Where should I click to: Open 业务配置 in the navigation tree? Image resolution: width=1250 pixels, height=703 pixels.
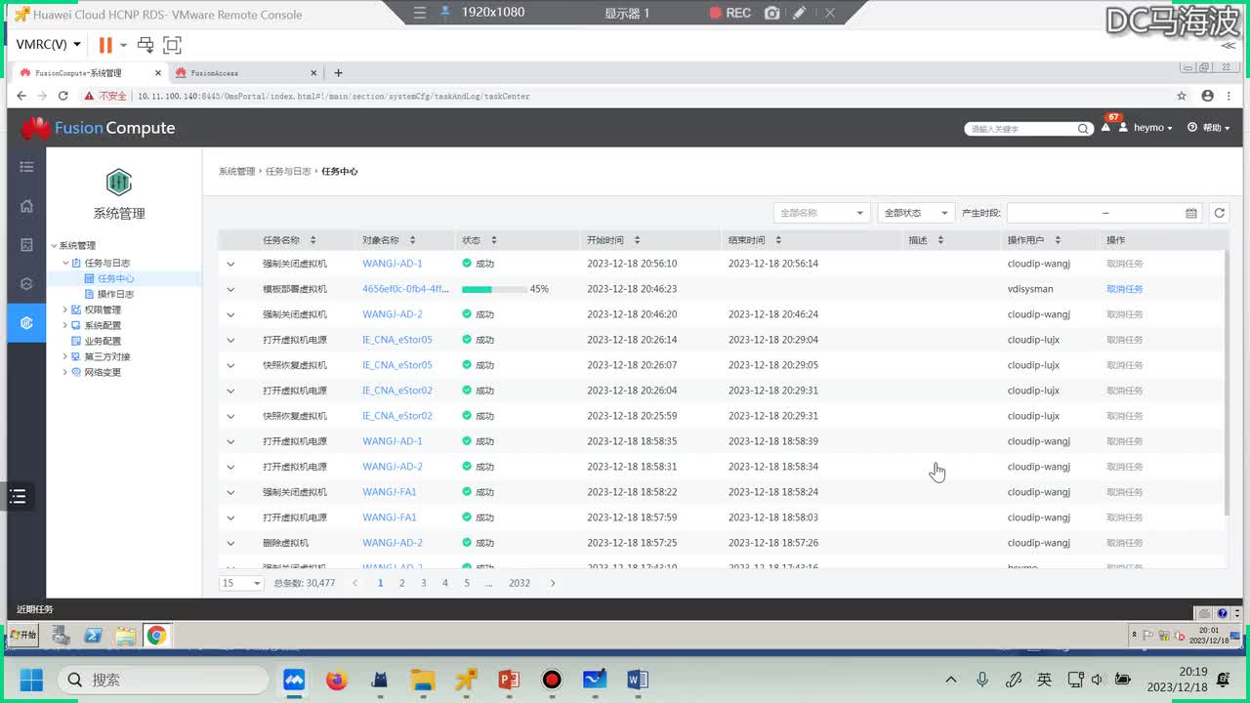click(x=103, y=341)
